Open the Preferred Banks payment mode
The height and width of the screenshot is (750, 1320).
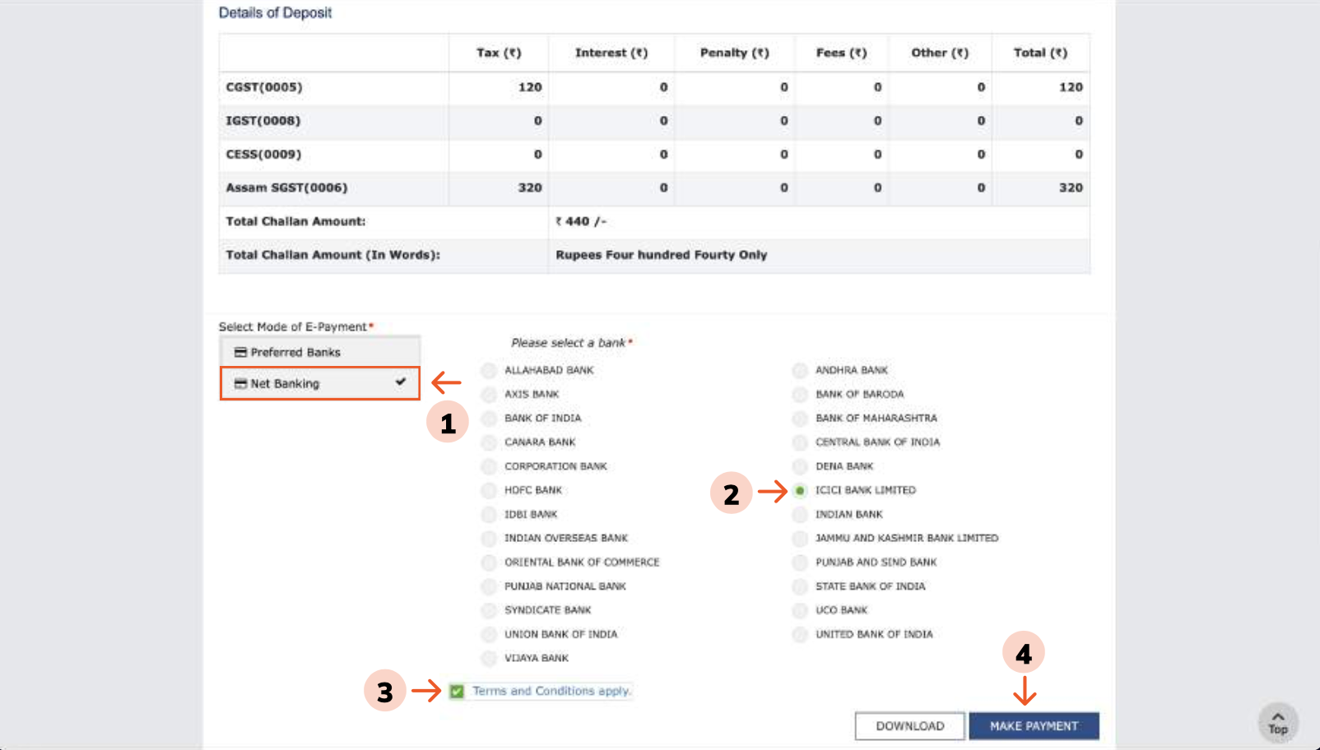point(320,352)
